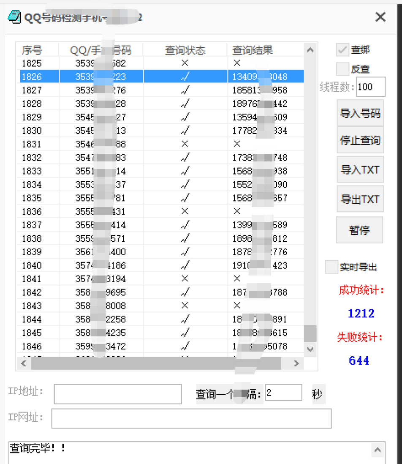Select row 1827 in the list
402x464 pixels.
click(160, 90)
